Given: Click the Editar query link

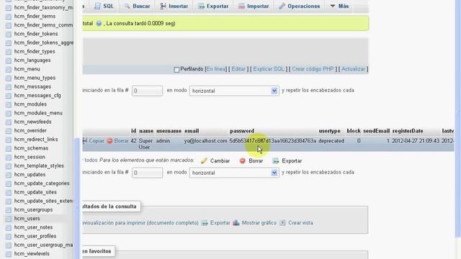Looking at the screenshot, I should point(238,69).
